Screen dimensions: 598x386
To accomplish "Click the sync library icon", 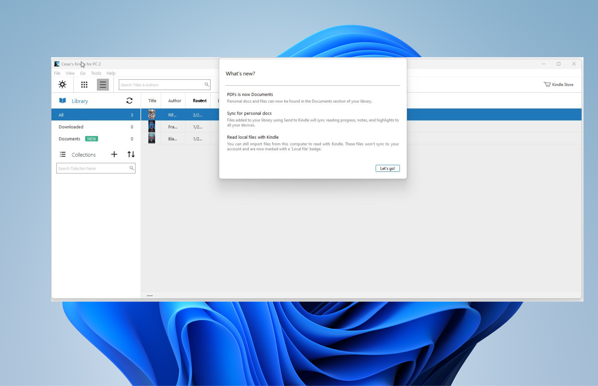I will 130,100.
